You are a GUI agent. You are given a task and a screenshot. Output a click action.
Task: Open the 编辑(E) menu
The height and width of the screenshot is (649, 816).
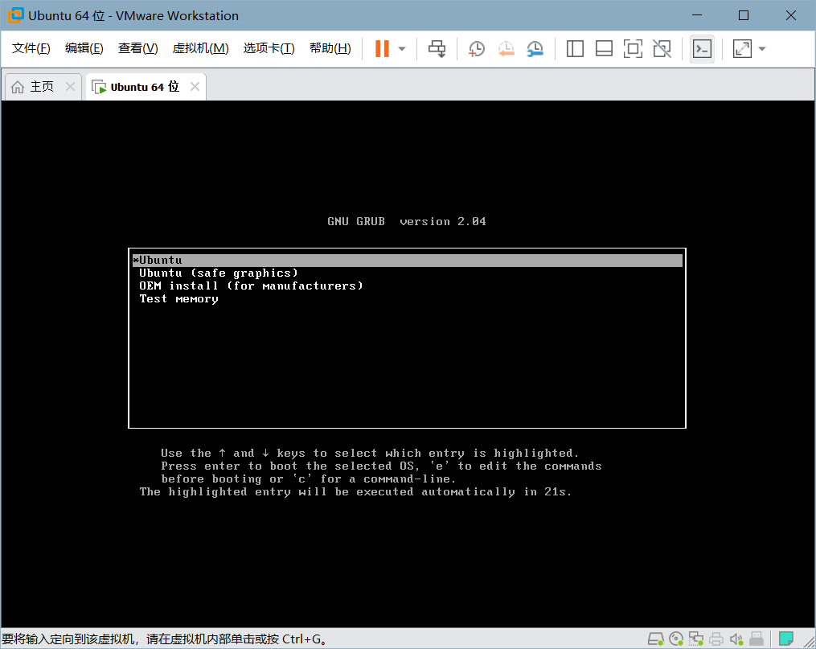point(84,48)
